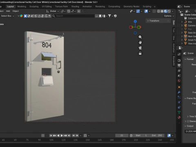Go to the Shading workspace tab
The width and height of the screenshot is (196, 147).
click(x=75, y=7)
